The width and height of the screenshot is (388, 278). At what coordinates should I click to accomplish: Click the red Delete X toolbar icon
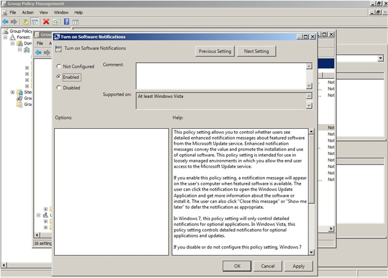(46, 21)
